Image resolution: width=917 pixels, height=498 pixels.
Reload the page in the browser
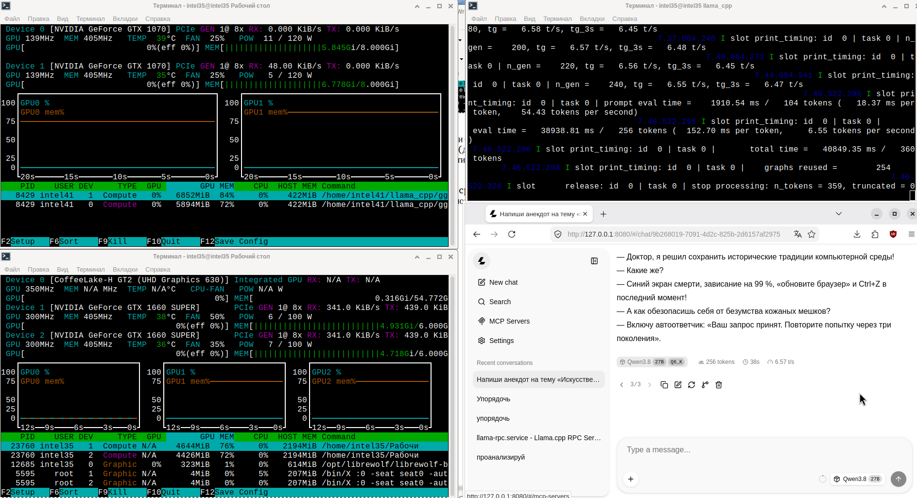[x=512, y=234]
